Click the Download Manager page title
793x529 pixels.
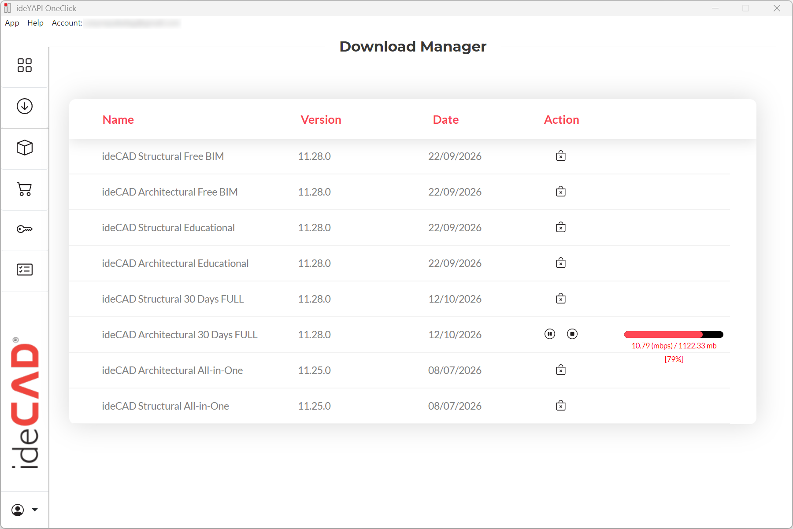tap(413, 46)
